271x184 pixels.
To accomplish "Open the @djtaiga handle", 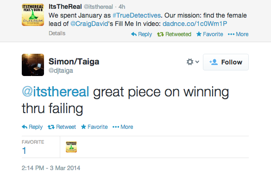I will [61, 70].
